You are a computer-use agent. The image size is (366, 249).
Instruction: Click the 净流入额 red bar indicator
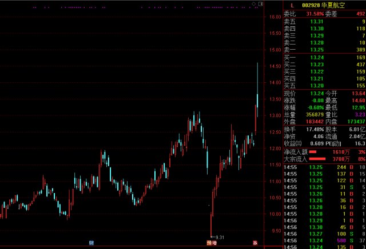coord(313,152)
